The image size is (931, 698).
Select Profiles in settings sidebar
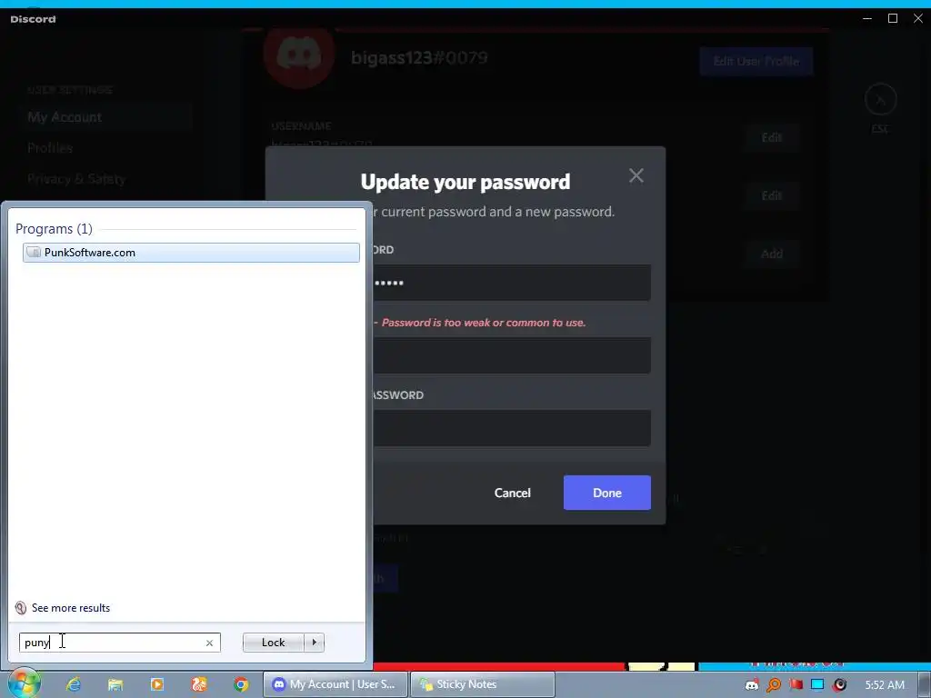tap(50, 148)
